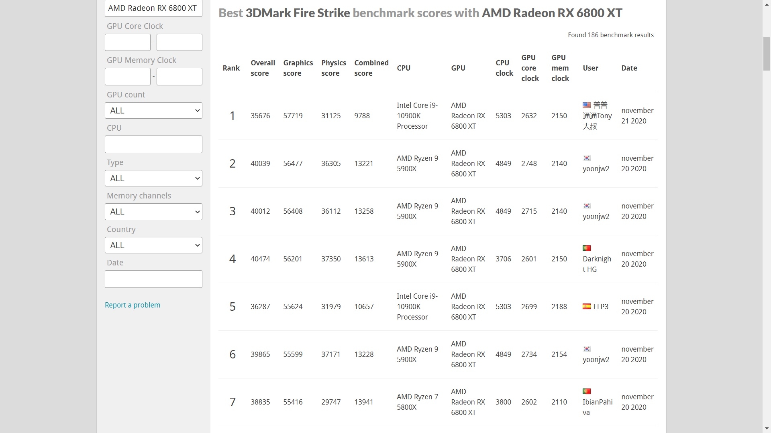The width and height of the screenshot is (771, 433).
Task: Sort by the Rank column header
Action: (x=231, y=68)
